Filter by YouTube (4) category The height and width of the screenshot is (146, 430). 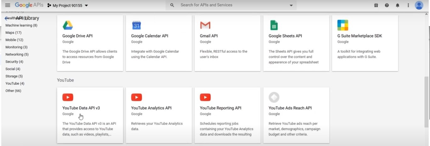click(15, 83)
